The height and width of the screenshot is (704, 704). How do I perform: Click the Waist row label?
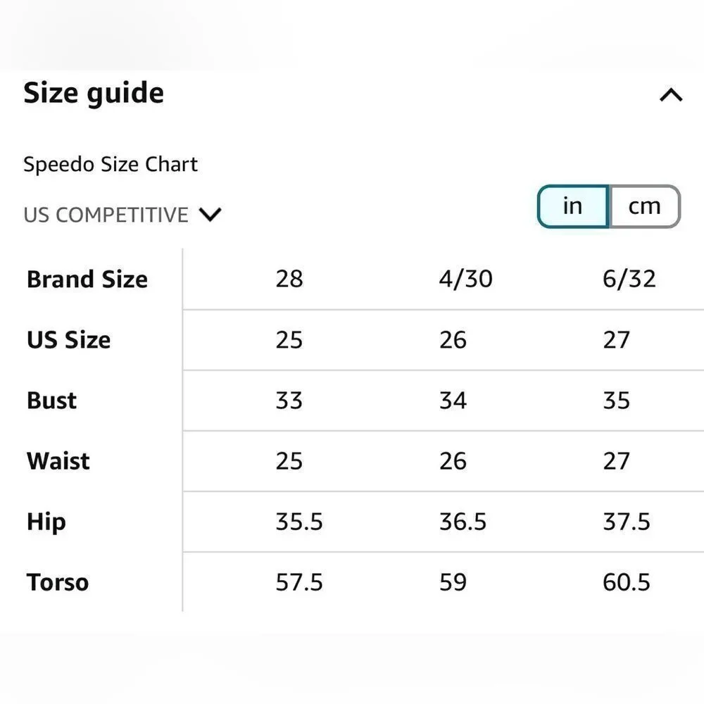tap(58, 461)
